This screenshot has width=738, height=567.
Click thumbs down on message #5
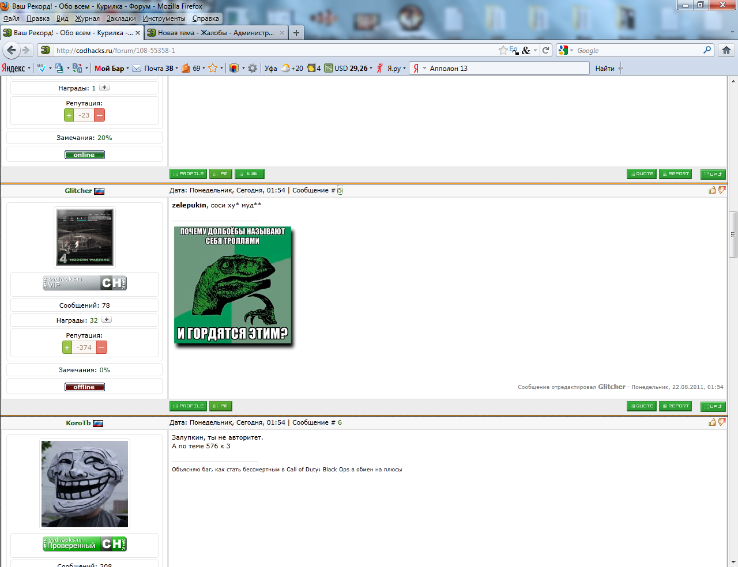tap(722, 190)
